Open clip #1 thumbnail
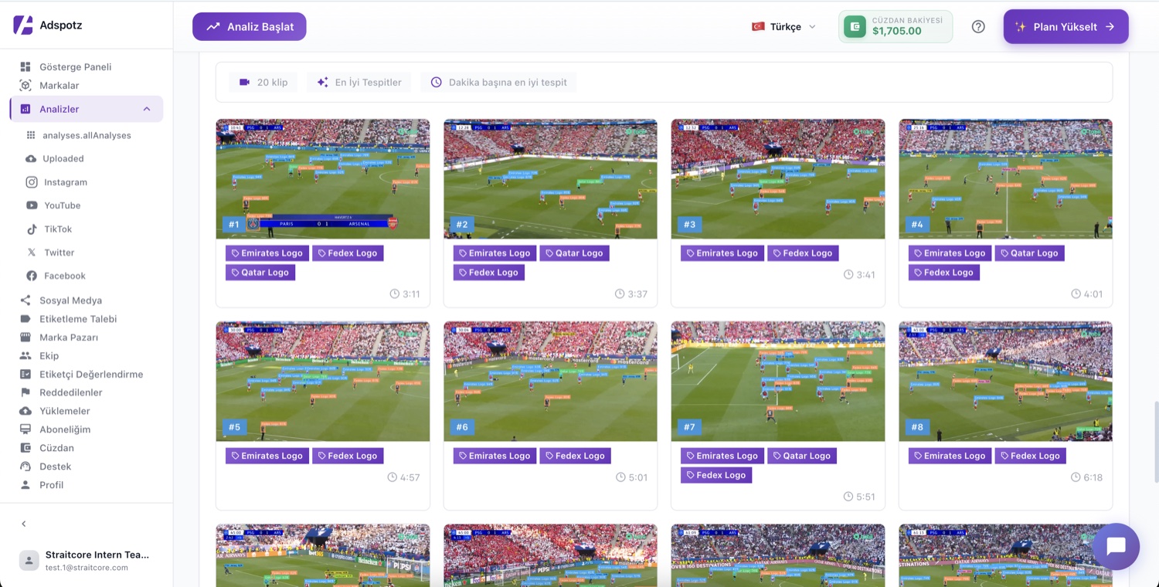This screenshot has height=587, width=1159. [x=323, y=179]
